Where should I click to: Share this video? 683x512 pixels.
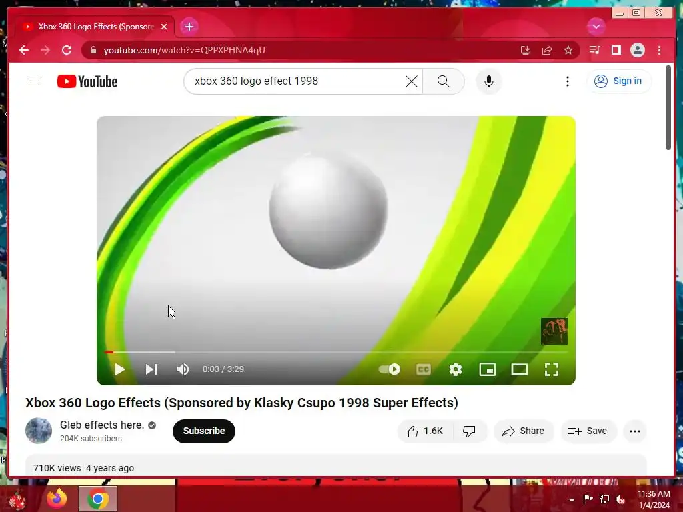(523, 431)
